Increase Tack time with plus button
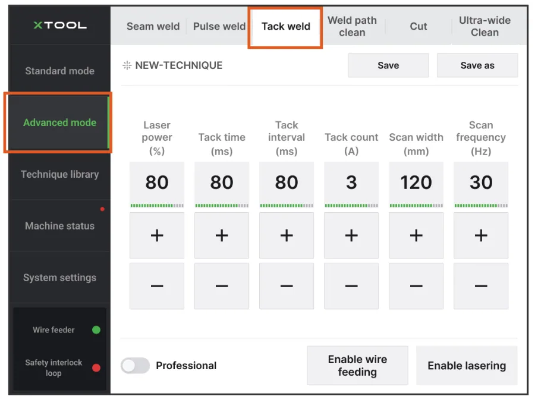This screenshot has height=403, width=538. point(222,235)
